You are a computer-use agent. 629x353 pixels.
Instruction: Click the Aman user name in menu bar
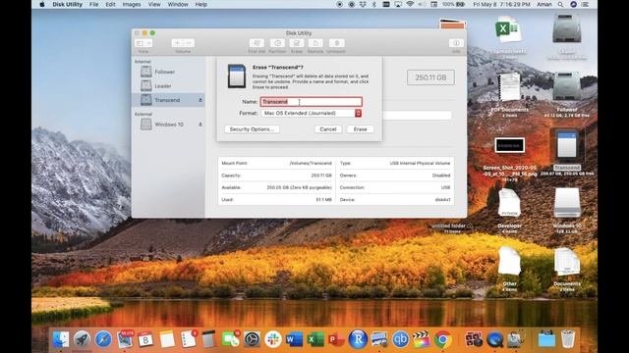[543, 4]
